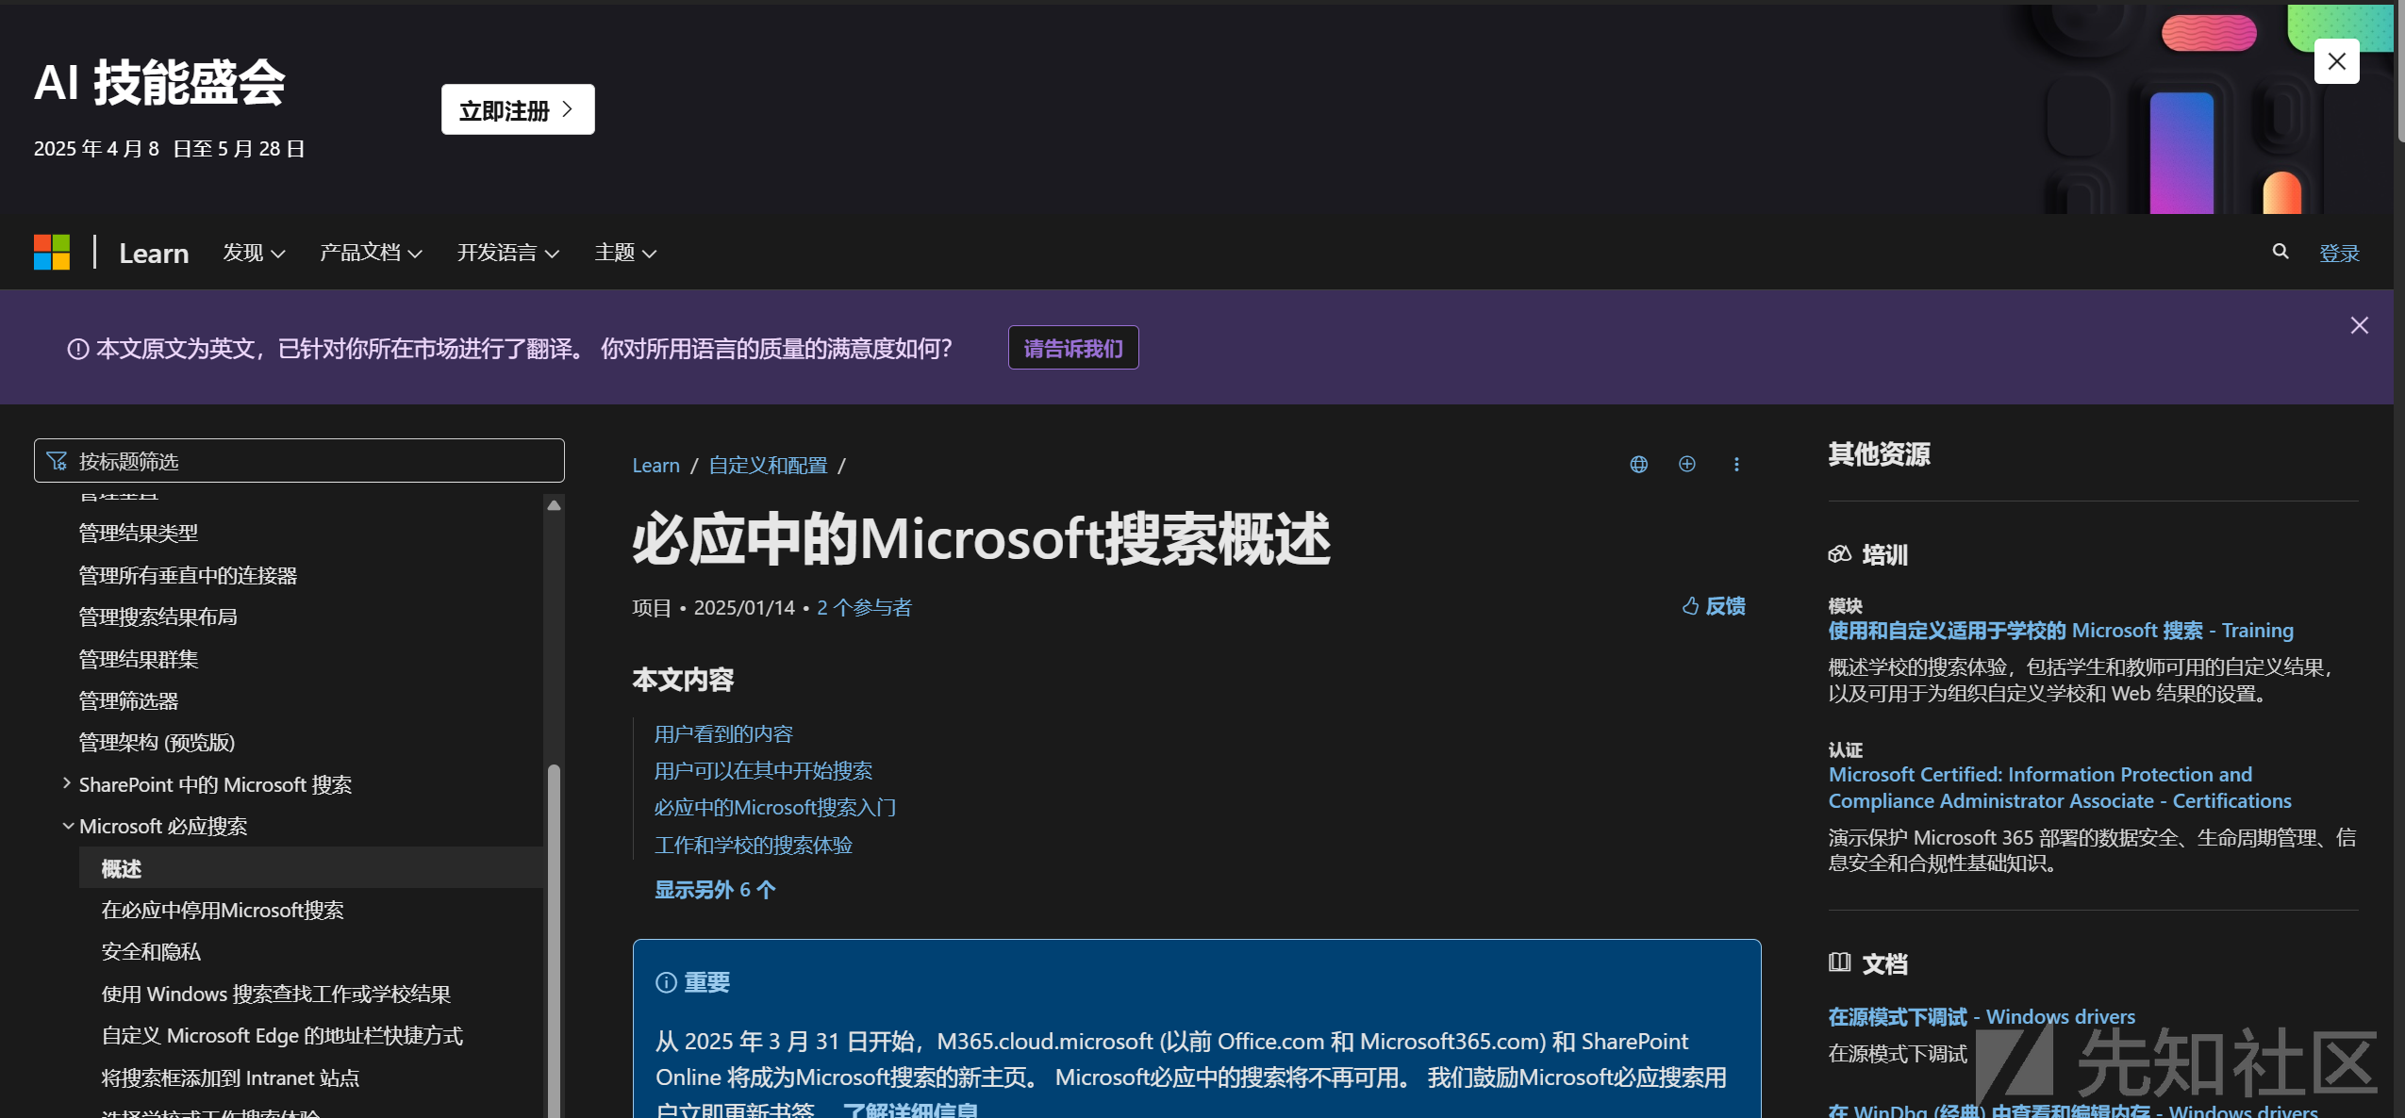Viewport: 2405px width, 1118px height.
Task: Select 管理筛选器 in the sidebar
Action: 128,701
